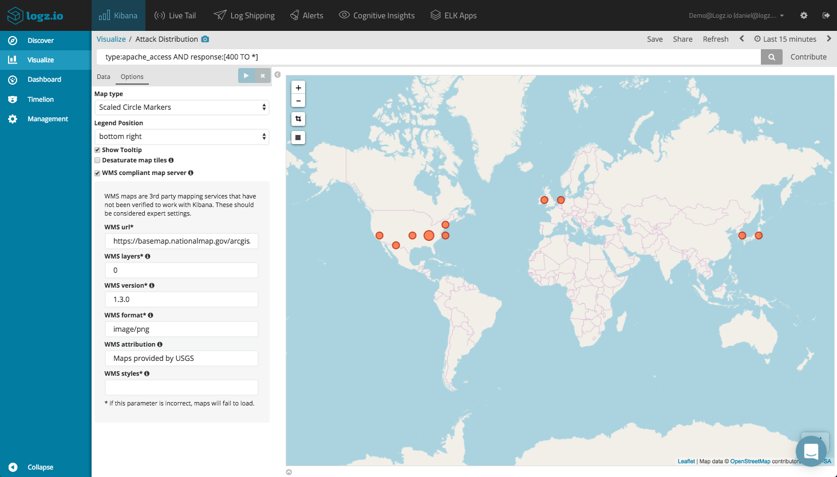
Task: Click info icon next to WMS layers
Action: pos(148,256)
